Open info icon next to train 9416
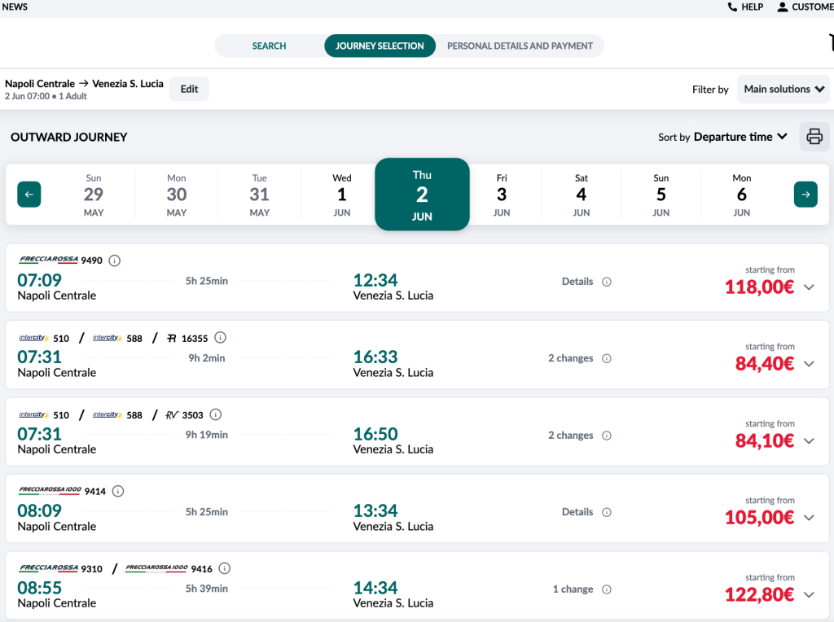Viewport: 834px width, 622px height. [225, 568]
